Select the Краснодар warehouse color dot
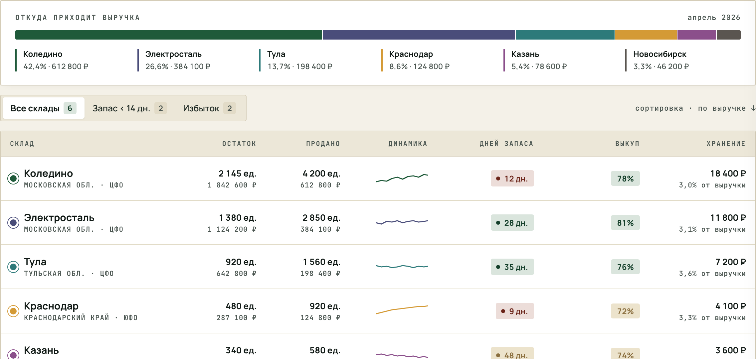This screenshot has height=359, width=756. 13,311
